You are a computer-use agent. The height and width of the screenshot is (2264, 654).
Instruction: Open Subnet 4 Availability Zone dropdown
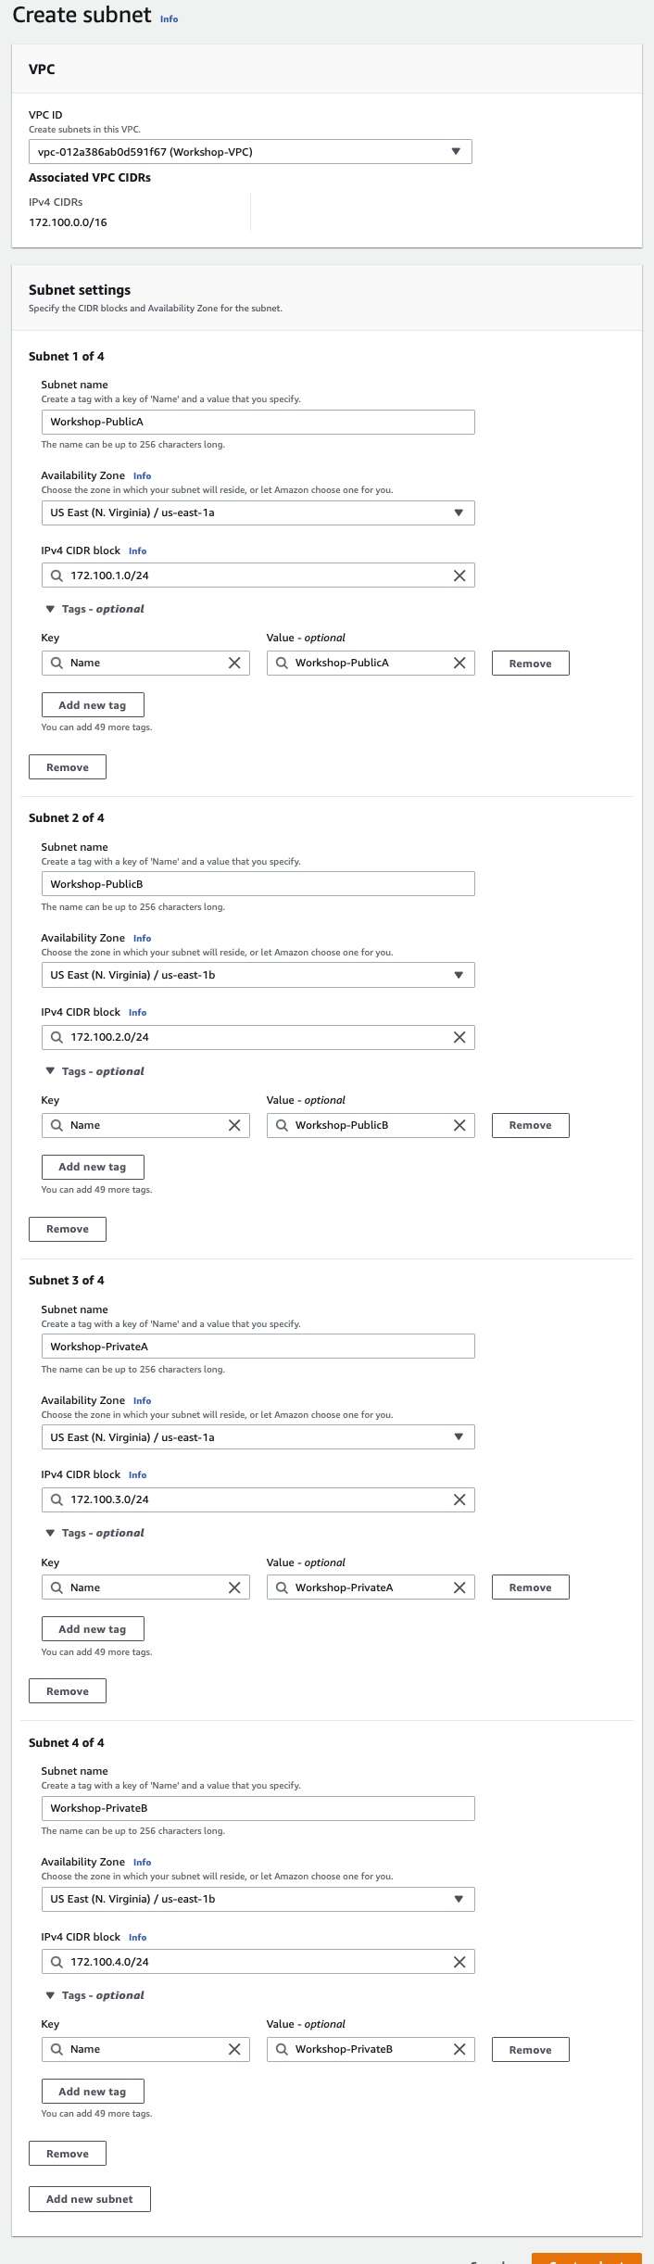click(258, 1899)
